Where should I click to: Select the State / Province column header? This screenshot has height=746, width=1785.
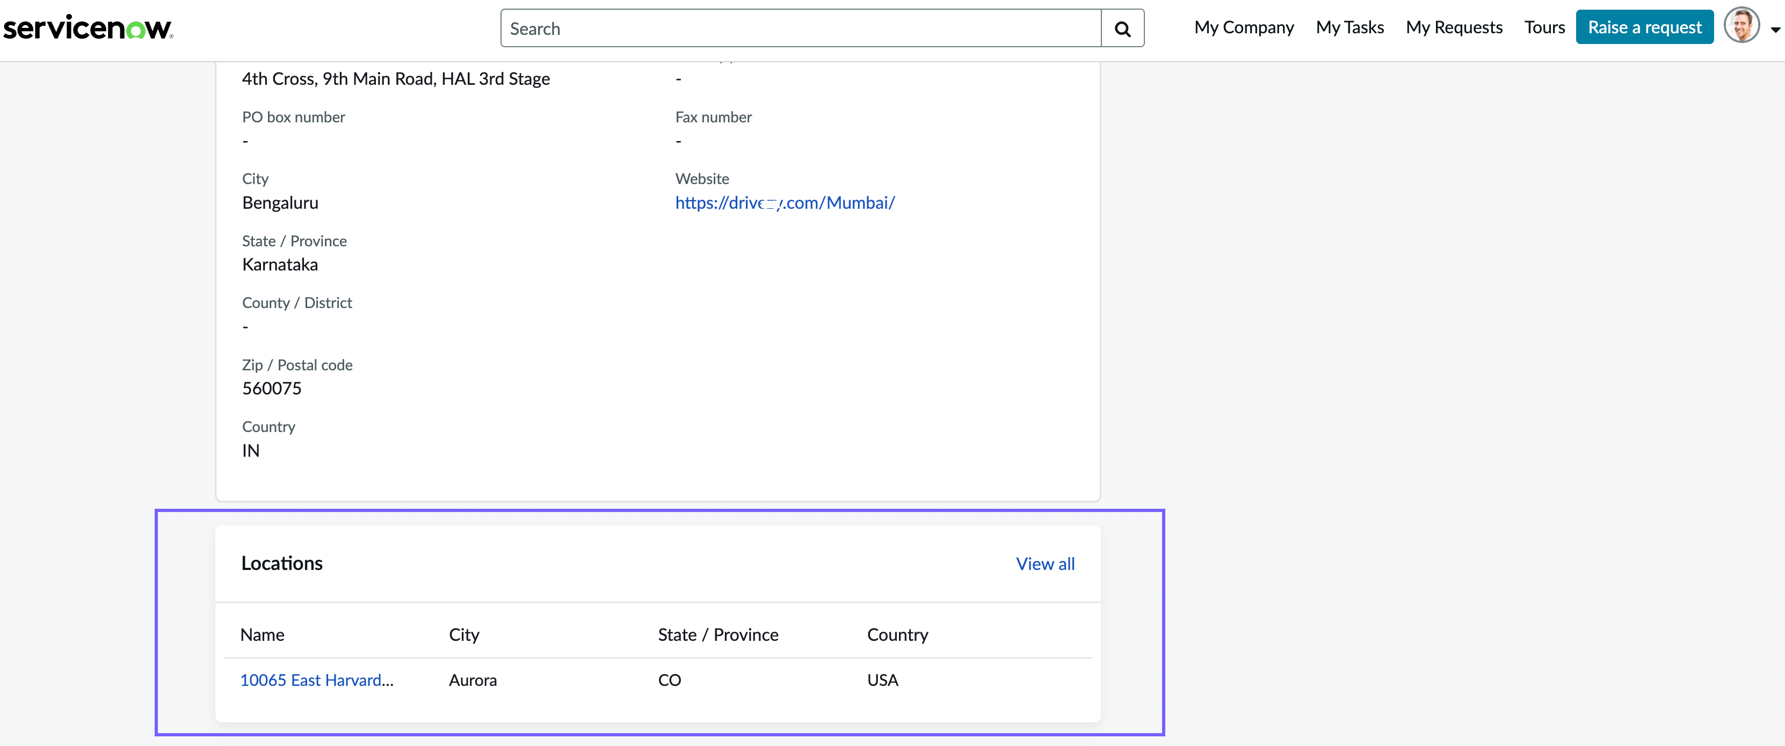tap(718, 634)
